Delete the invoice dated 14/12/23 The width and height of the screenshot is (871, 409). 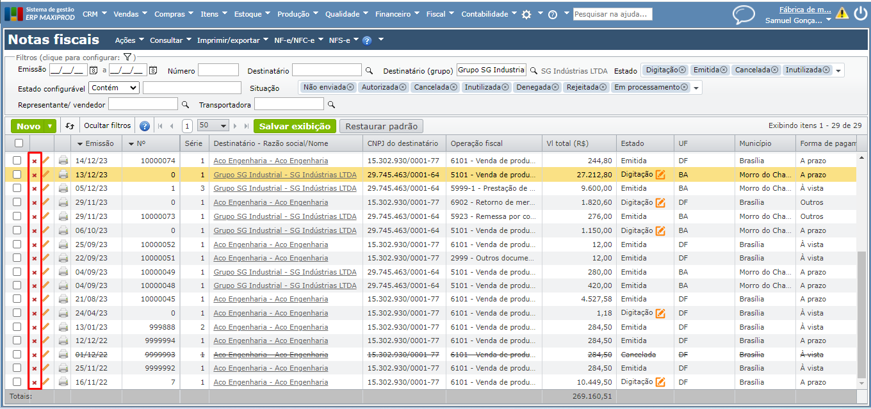[35, 161]
